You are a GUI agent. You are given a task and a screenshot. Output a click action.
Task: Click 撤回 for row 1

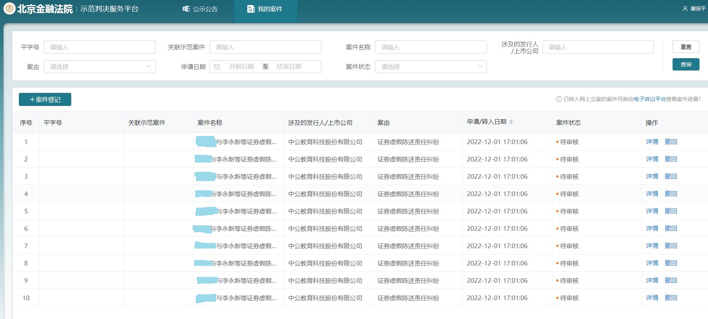point(671,142)
